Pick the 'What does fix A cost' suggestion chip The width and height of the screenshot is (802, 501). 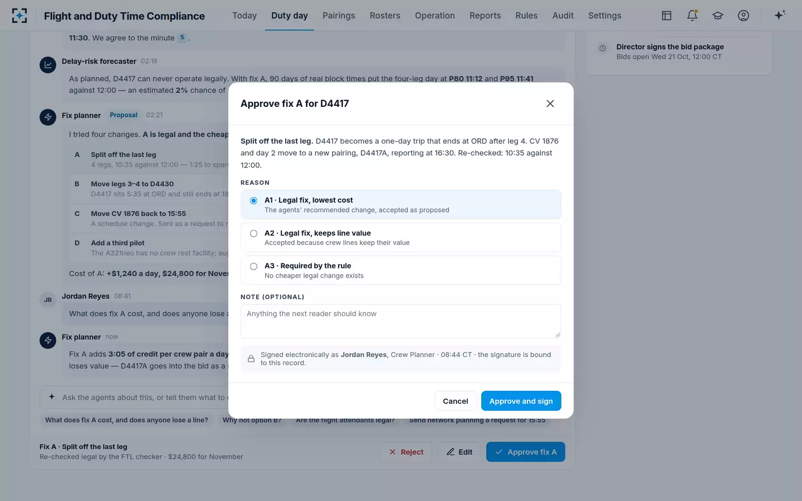pyautogui.click(x=126, y=420)
